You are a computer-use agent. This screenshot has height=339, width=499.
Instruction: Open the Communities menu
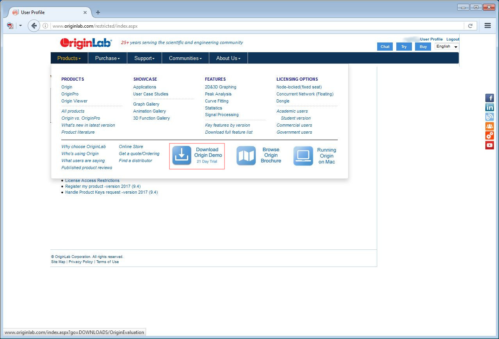185,58
